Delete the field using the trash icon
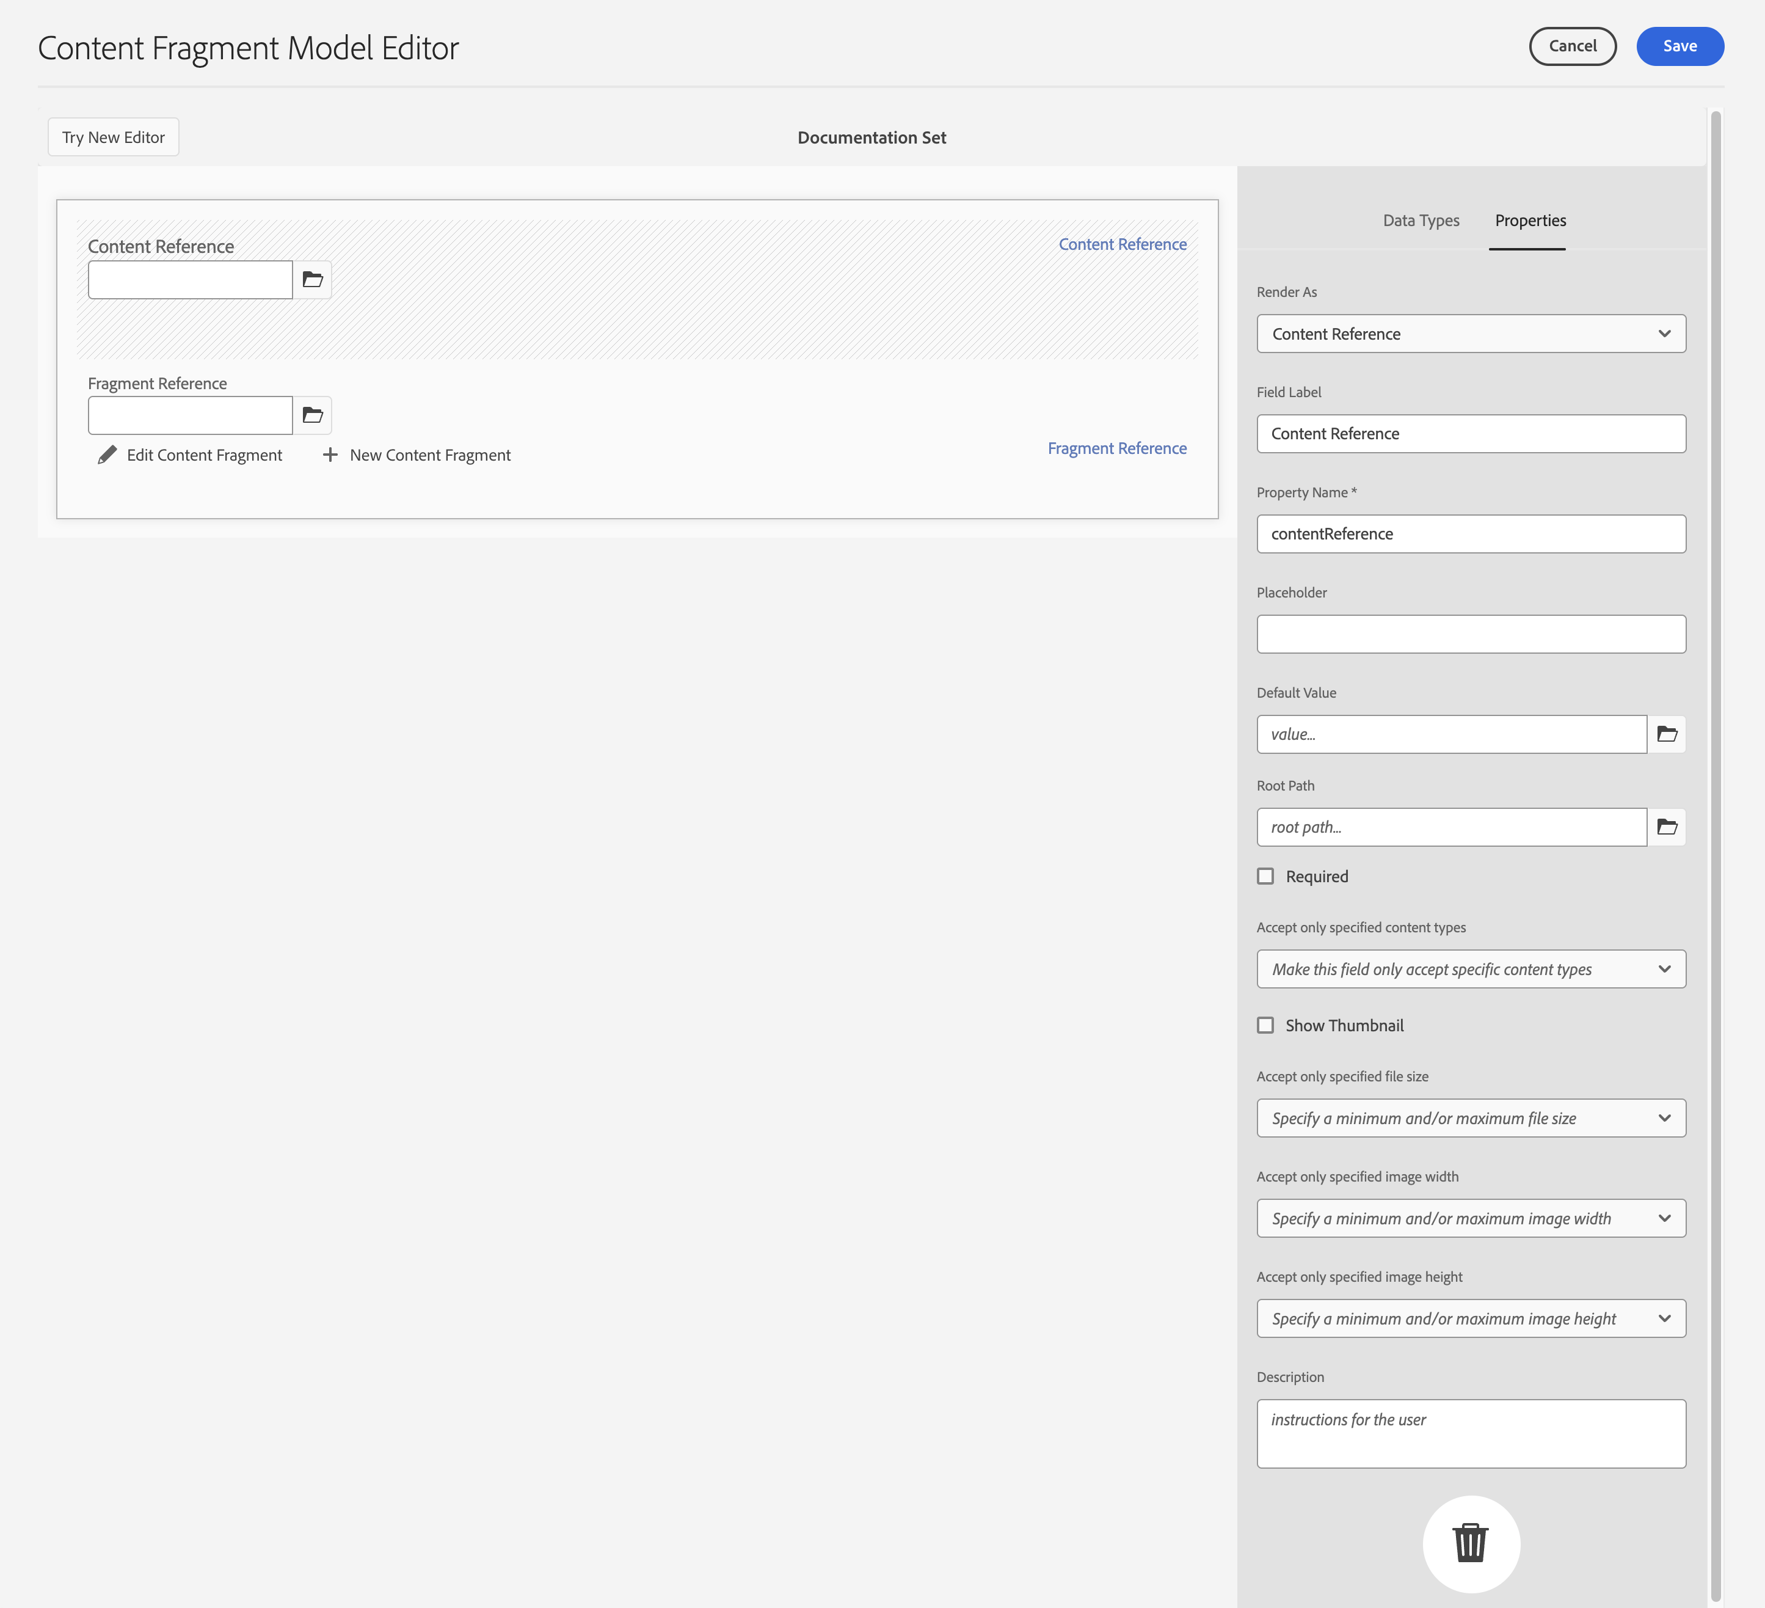Screen dimensions: 1765x1608 (1470, 1542)
